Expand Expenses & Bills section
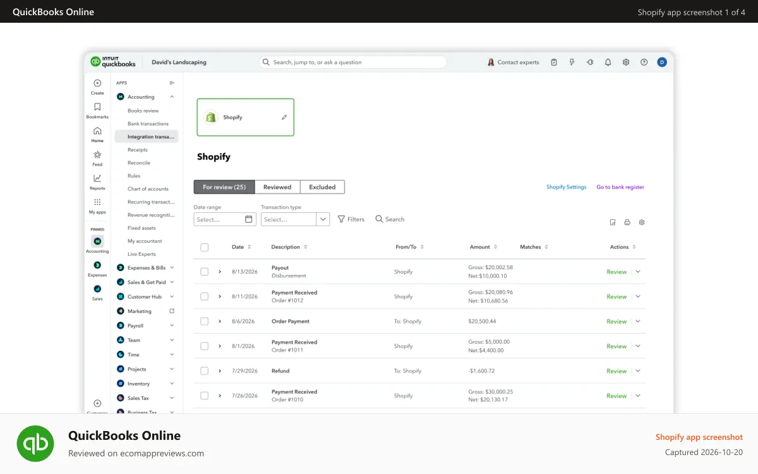 (172, 268)
